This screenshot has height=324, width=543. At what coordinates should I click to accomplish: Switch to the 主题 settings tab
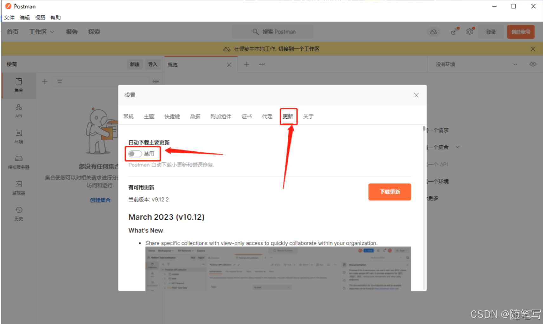click(149, 116)
